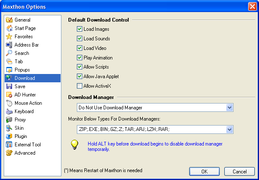Click the Cancel button
The height and width of the screenshot is (180, 259).
[239, 171]
